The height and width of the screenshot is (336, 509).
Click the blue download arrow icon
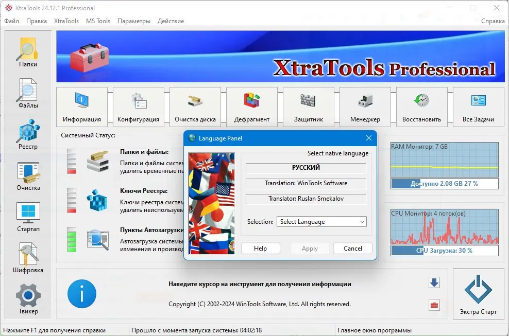[x=434, y=282]
